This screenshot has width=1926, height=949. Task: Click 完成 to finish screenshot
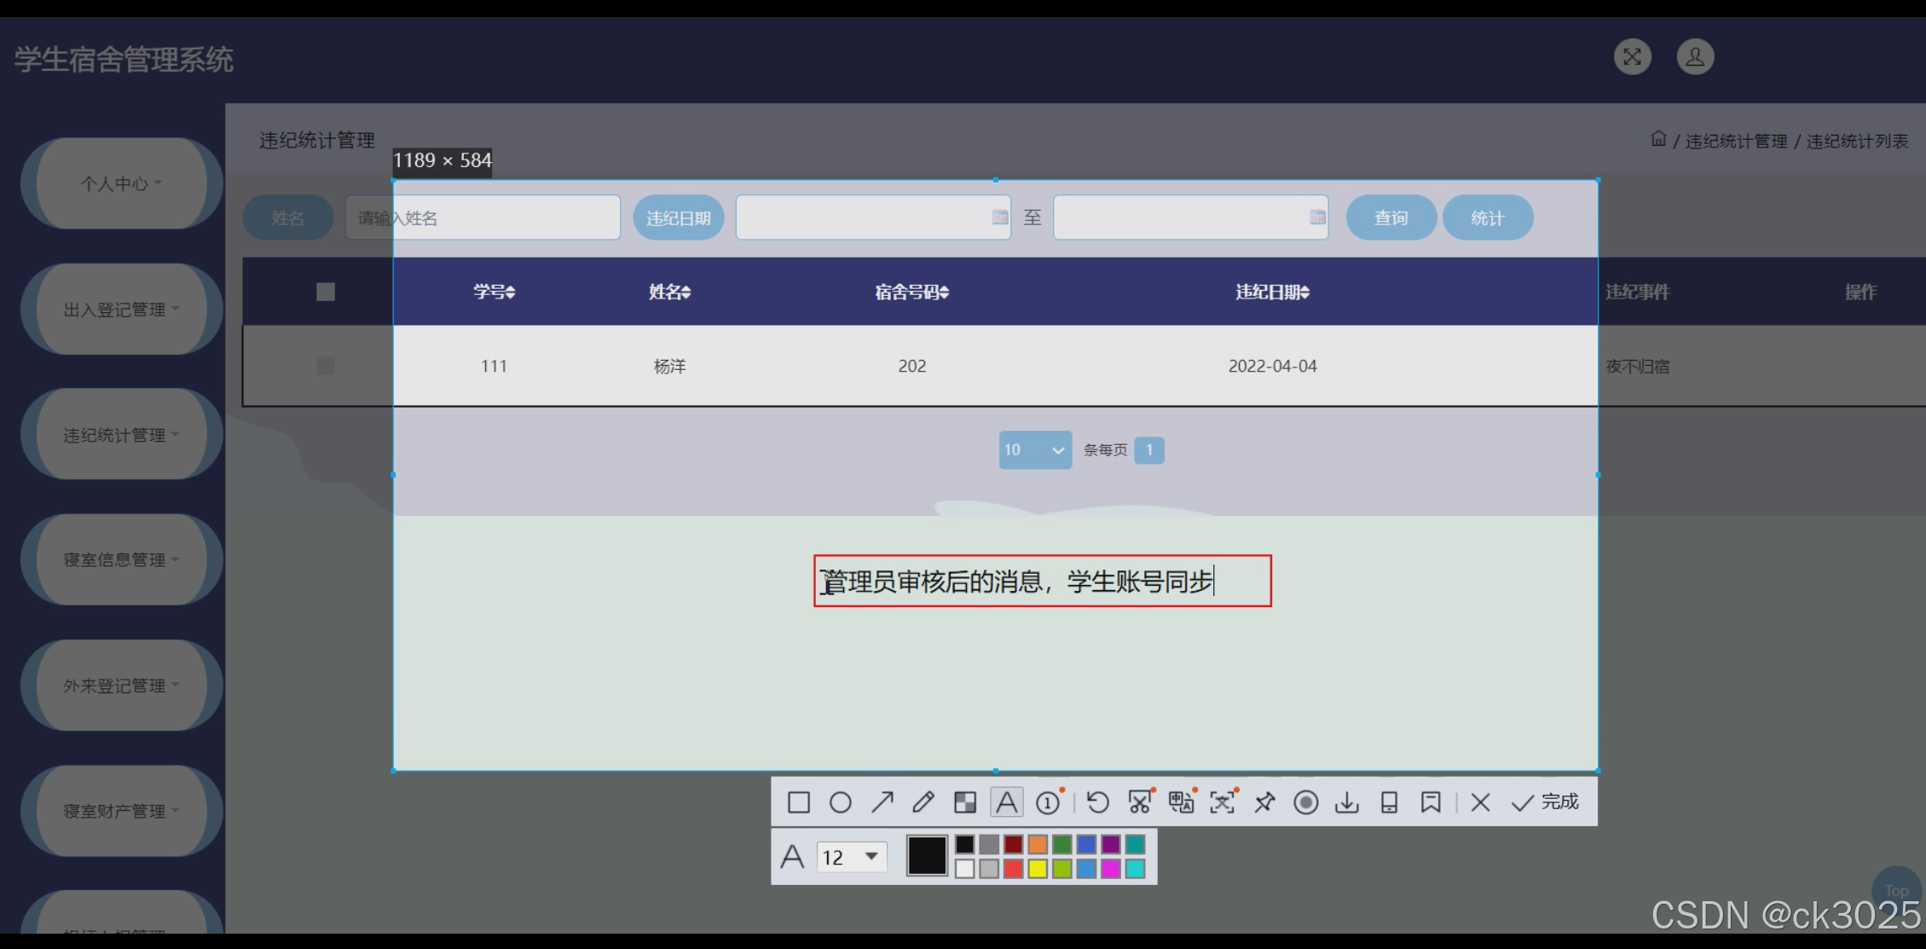[1545, 802]
